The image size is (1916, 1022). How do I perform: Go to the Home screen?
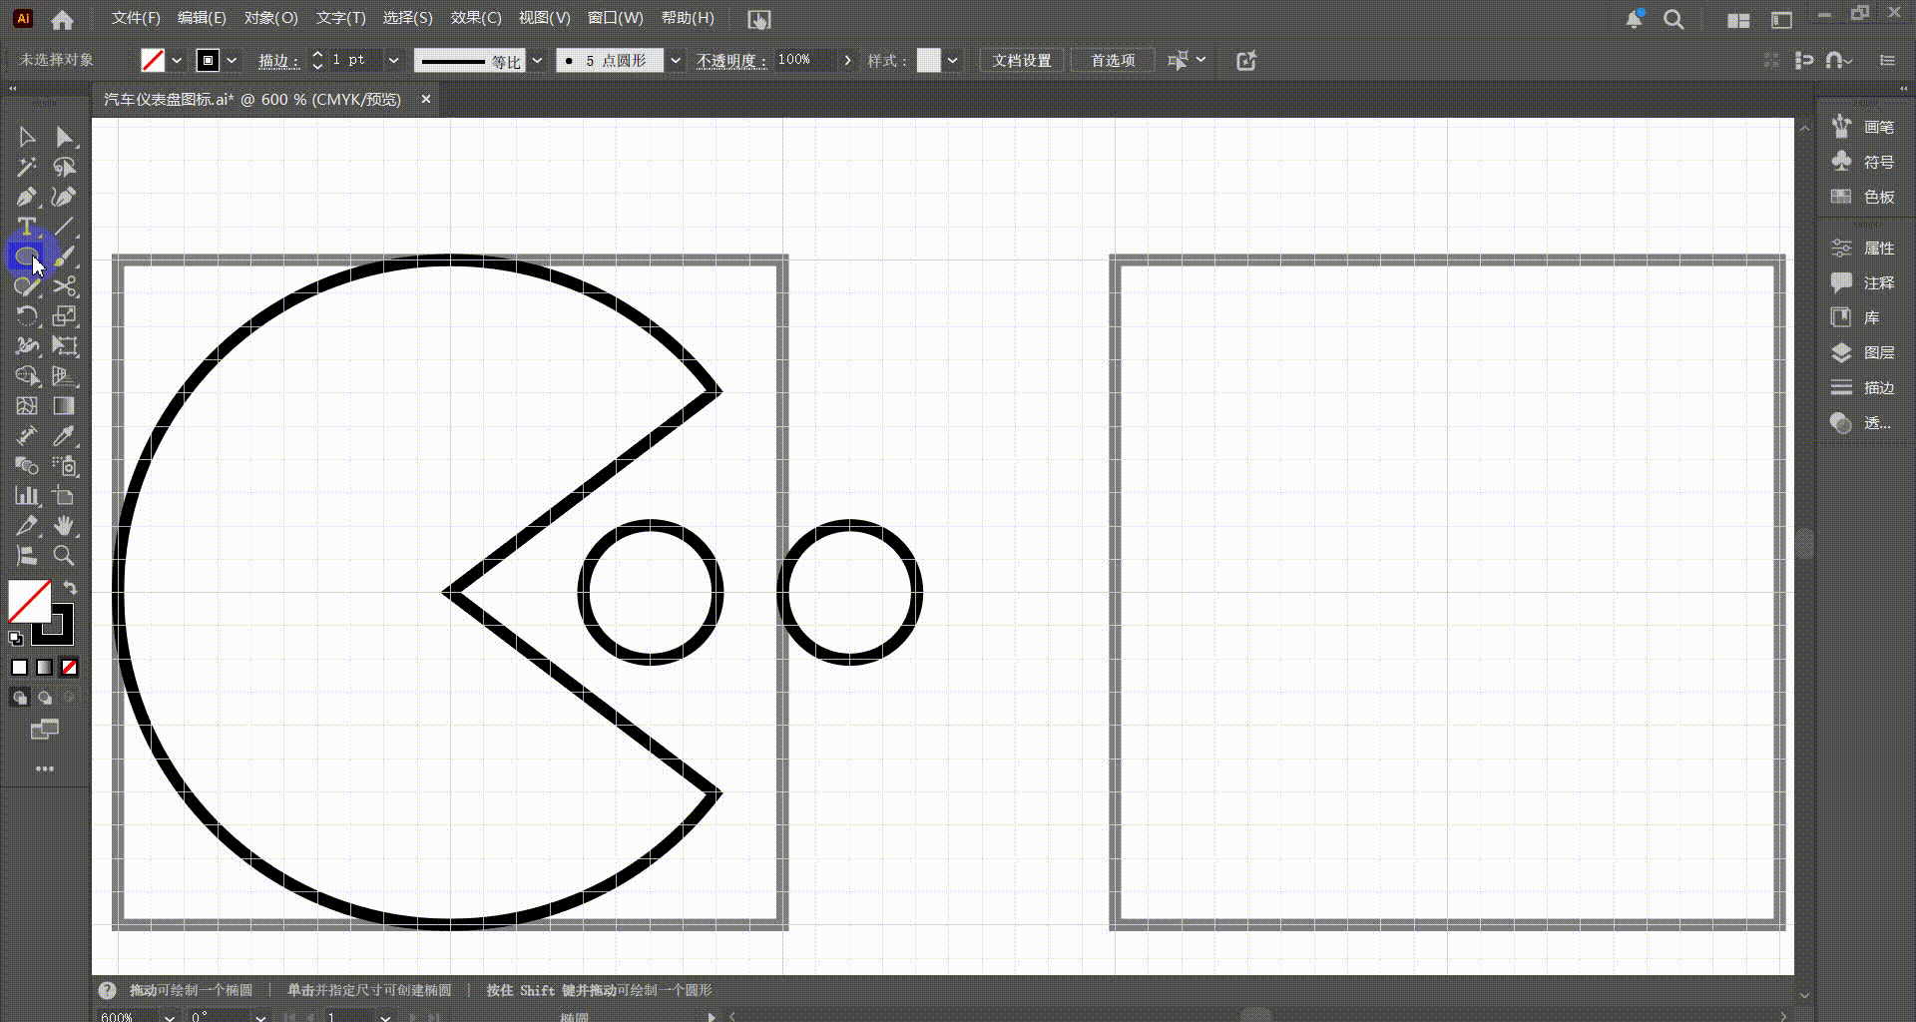pos(62,19)
